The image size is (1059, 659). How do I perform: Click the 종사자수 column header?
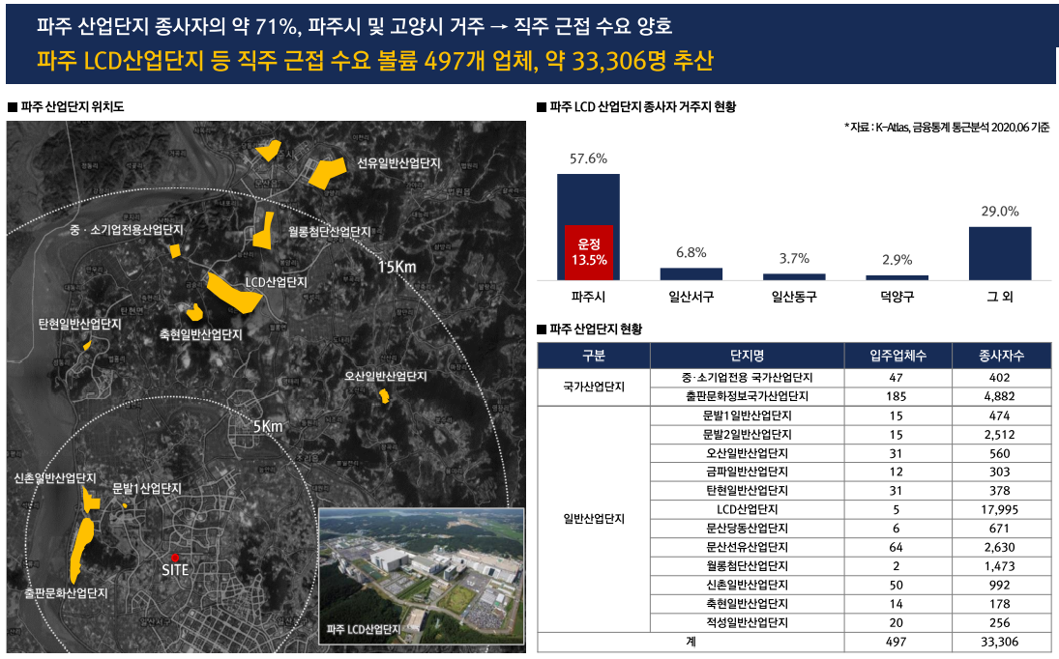pos(1002,356)
